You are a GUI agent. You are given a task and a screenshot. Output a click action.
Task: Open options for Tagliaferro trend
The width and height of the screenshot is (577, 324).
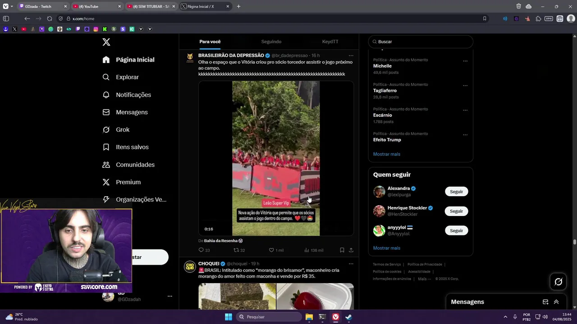coord(465,85)
